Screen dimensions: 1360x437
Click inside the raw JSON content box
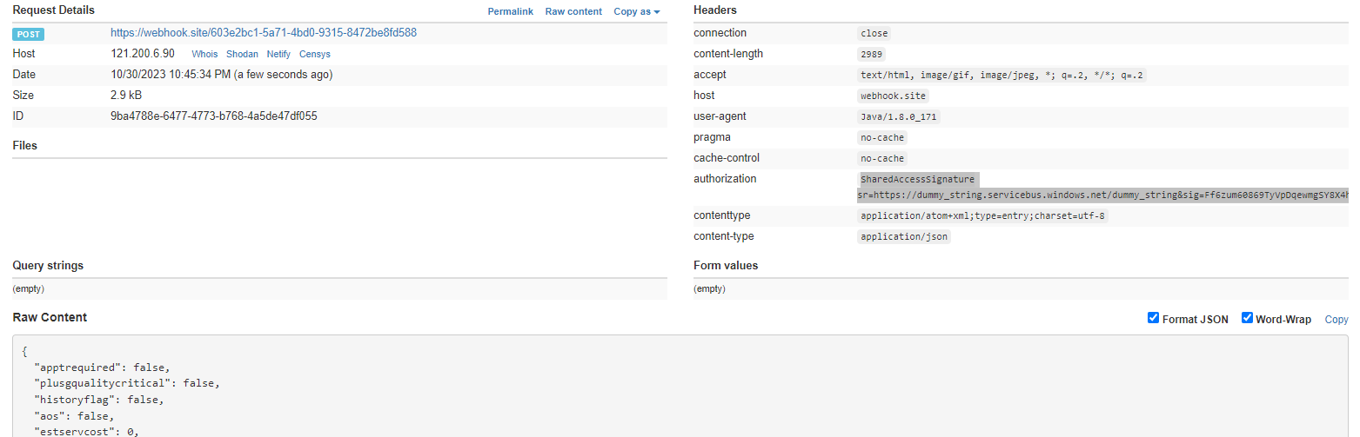point(679,391)
